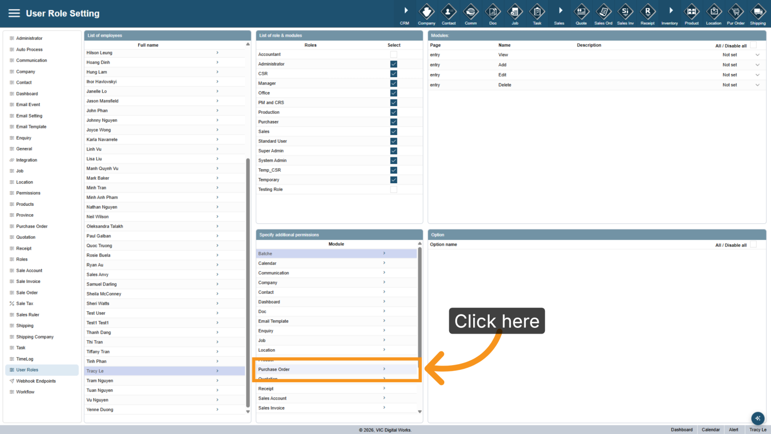Uncheck the Manager role checkbox
Screen dimensions: 771x434
tap(394, 83)
